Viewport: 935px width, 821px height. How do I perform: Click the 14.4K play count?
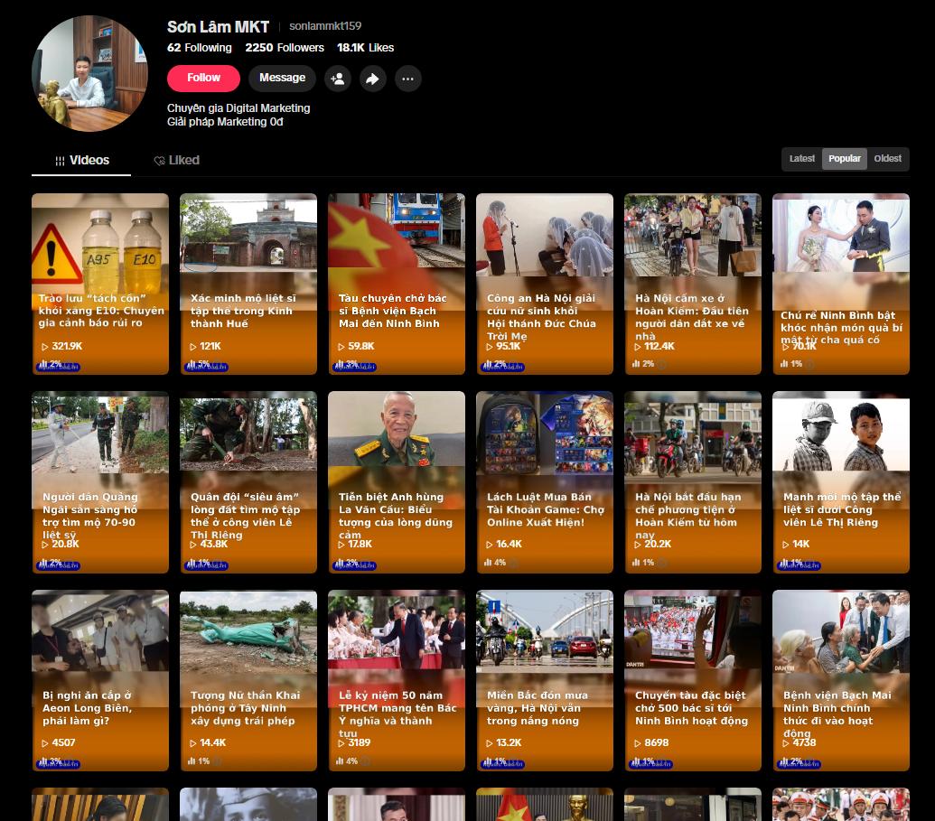[x=208, y=743]
